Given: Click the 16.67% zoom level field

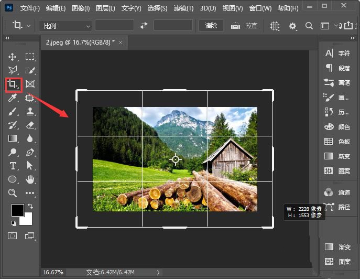Looking at the screenshot, I should 53,272.
